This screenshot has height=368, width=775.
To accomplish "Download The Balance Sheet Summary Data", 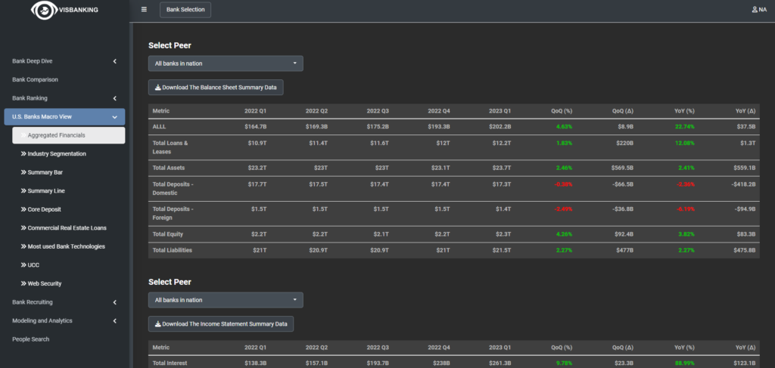I will (216, 88).
